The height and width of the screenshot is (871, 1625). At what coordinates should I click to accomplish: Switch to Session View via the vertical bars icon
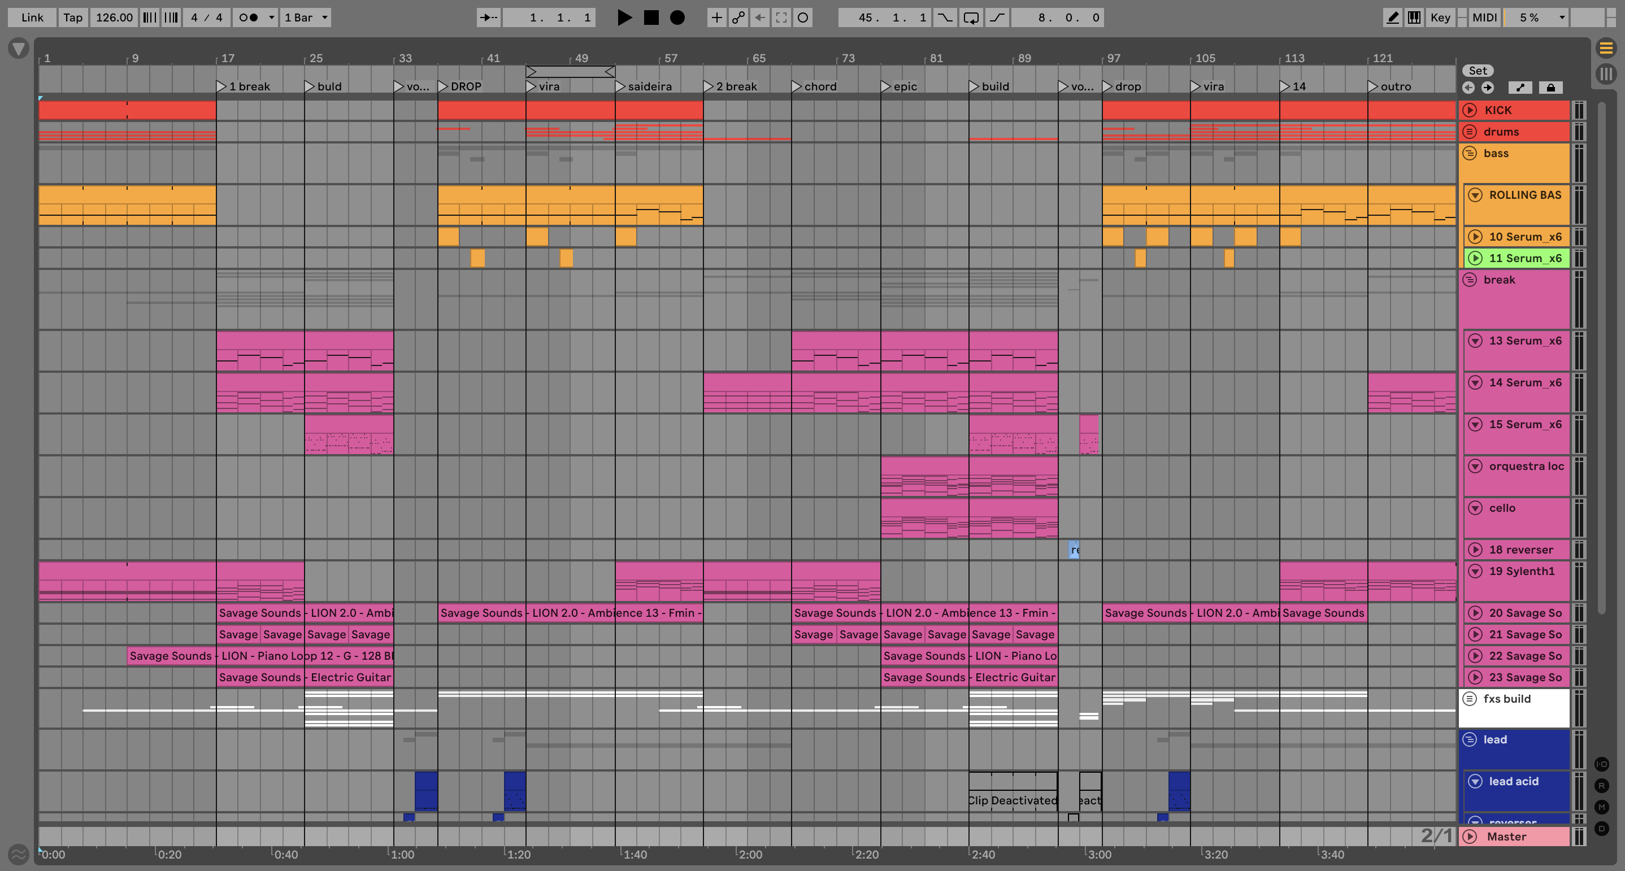pyautogui.click(x=1606, y=74)
